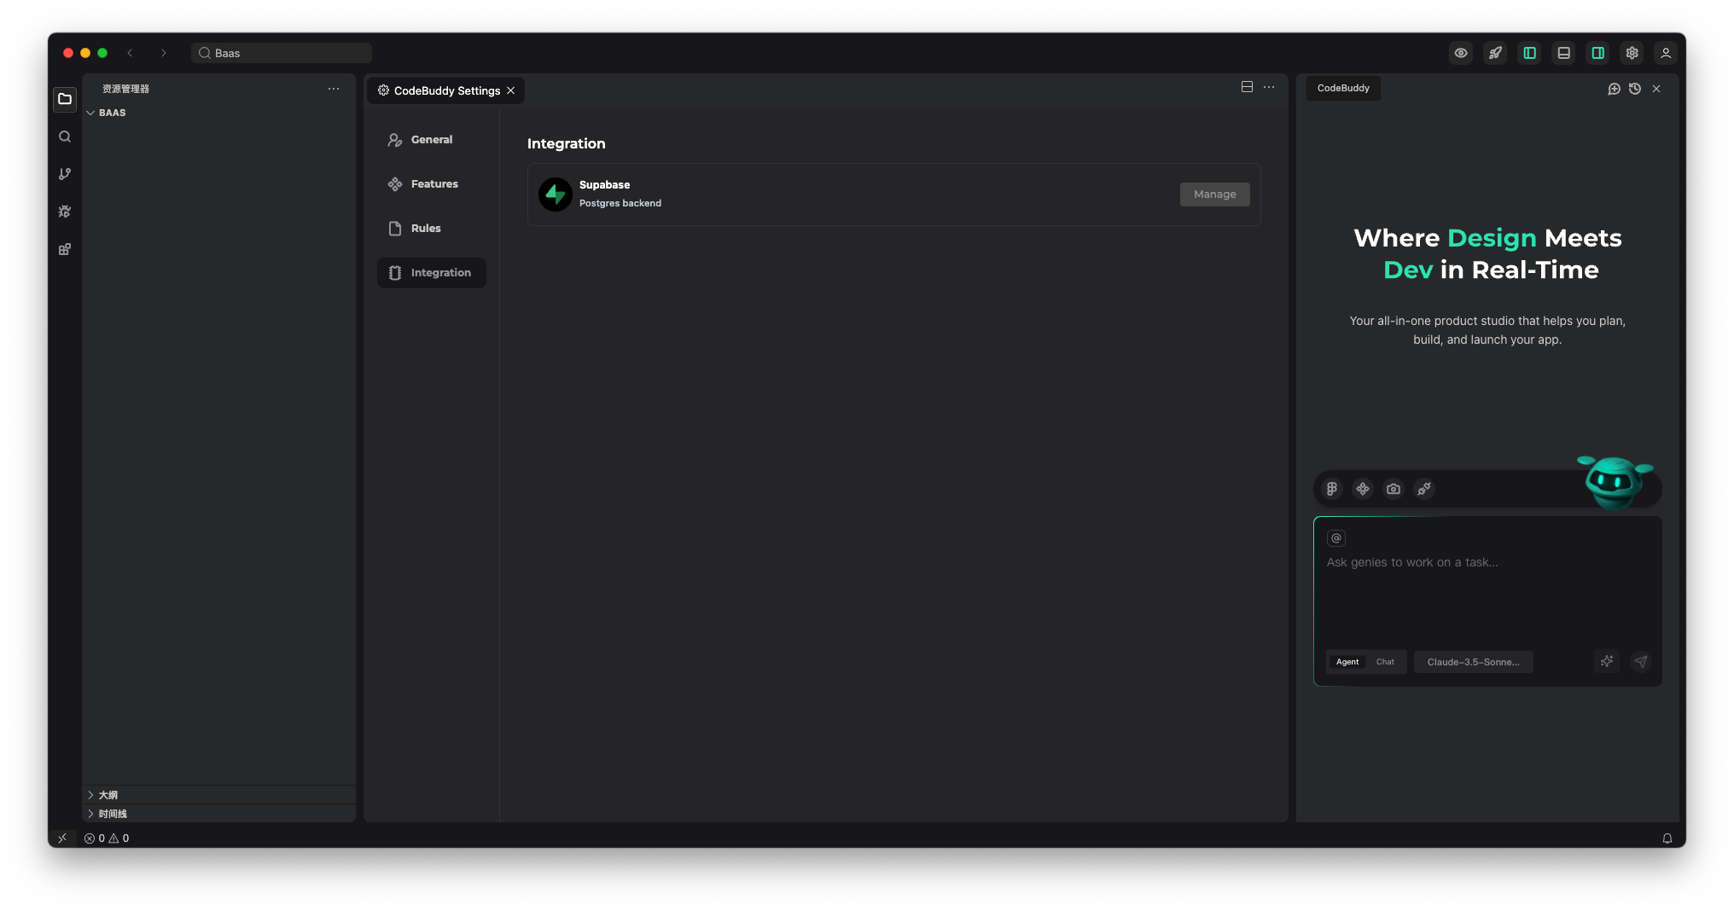Click the plug integration icon above the chat box
Screen dimensions: 1734x911
pos(1424,489)
